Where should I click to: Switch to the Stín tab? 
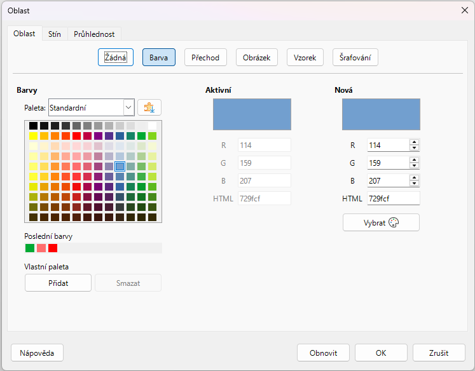[55, 34]
